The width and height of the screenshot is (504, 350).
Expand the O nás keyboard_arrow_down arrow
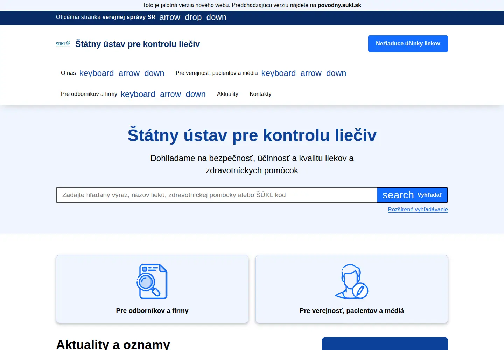[x=122, y=73]
